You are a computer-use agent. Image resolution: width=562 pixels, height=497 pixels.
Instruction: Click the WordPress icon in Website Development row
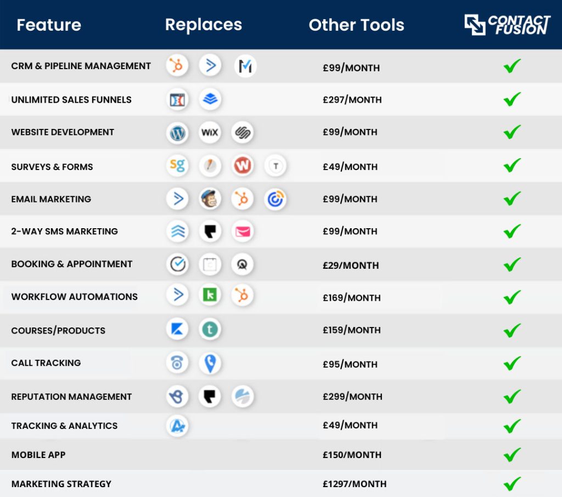(177, 133)
